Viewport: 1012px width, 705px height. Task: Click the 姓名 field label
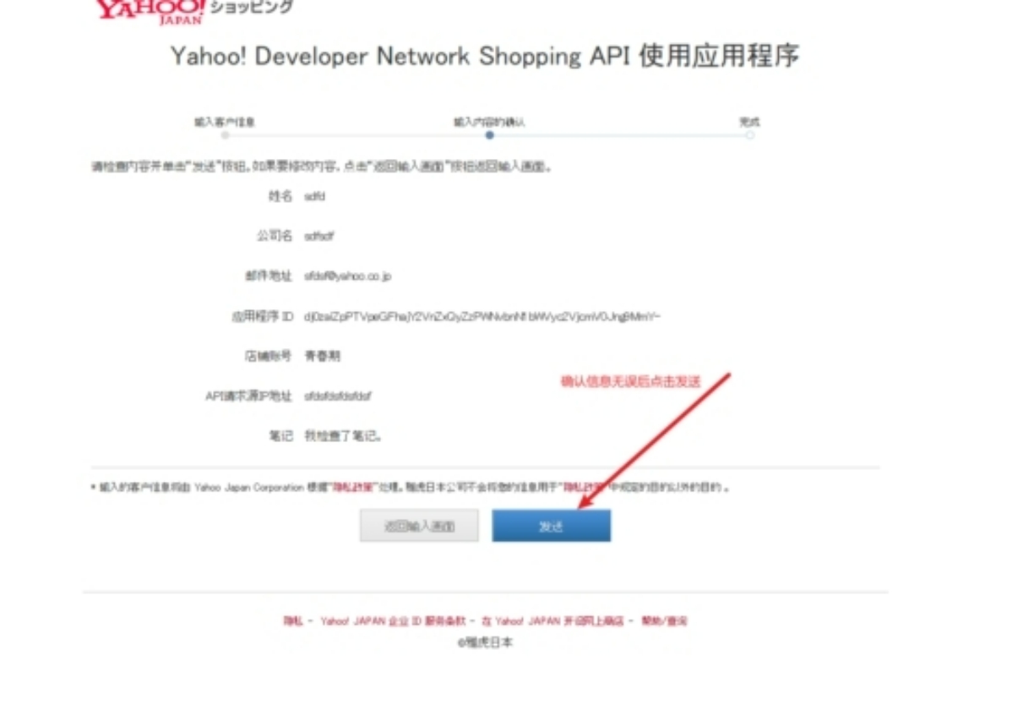(x=280, y=196)
